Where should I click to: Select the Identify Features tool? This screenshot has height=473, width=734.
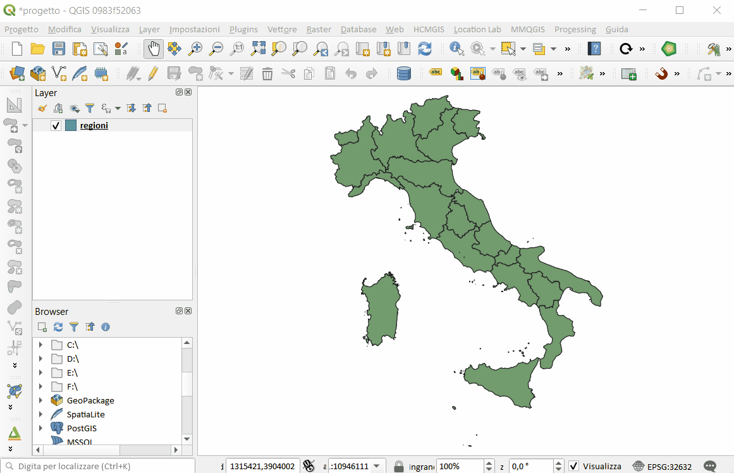[456, 49]
